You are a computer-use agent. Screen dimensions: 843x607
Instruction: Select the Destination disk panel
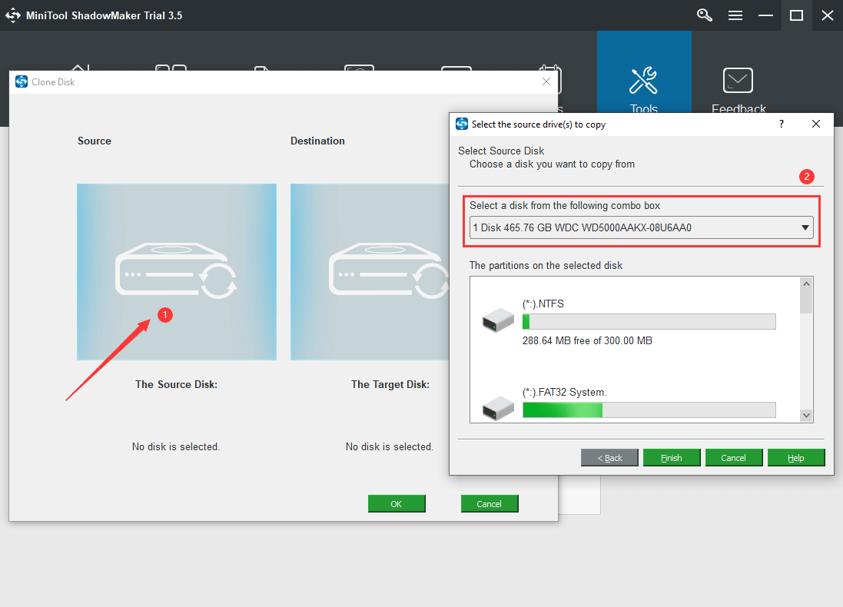[x=370, y=272]
